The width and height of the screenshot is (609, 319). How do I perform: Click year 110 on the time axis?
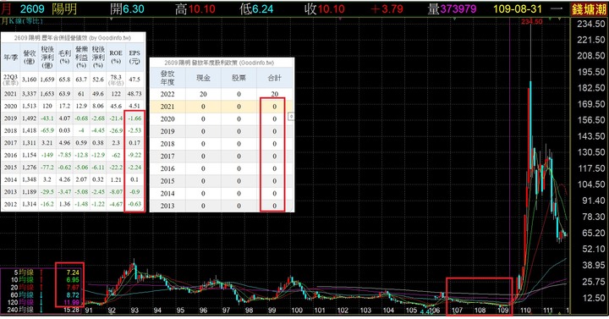525,310
